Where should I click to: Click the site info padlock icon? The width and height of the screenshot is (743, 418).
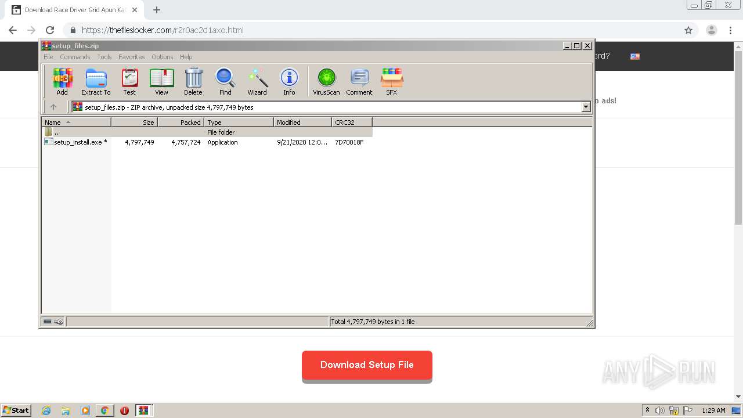[x=73, y=30]
